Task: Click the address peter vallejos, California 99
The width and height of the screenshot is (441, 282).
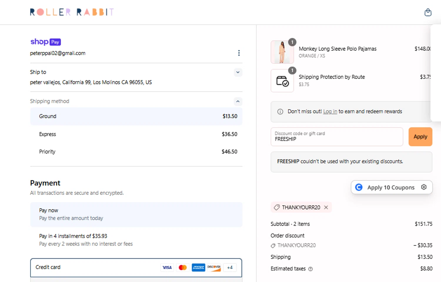Action: 91,82
